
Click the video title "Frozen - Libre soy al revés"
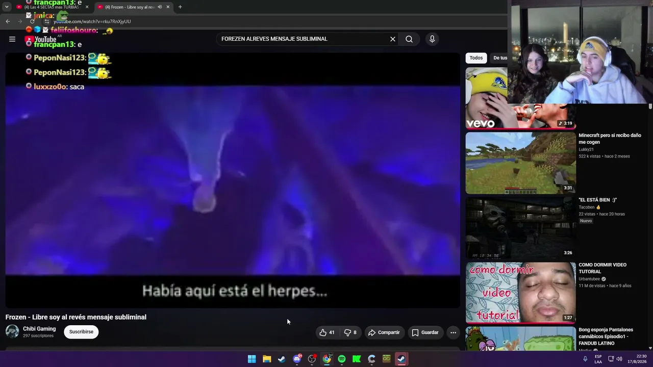click(76, 317)
